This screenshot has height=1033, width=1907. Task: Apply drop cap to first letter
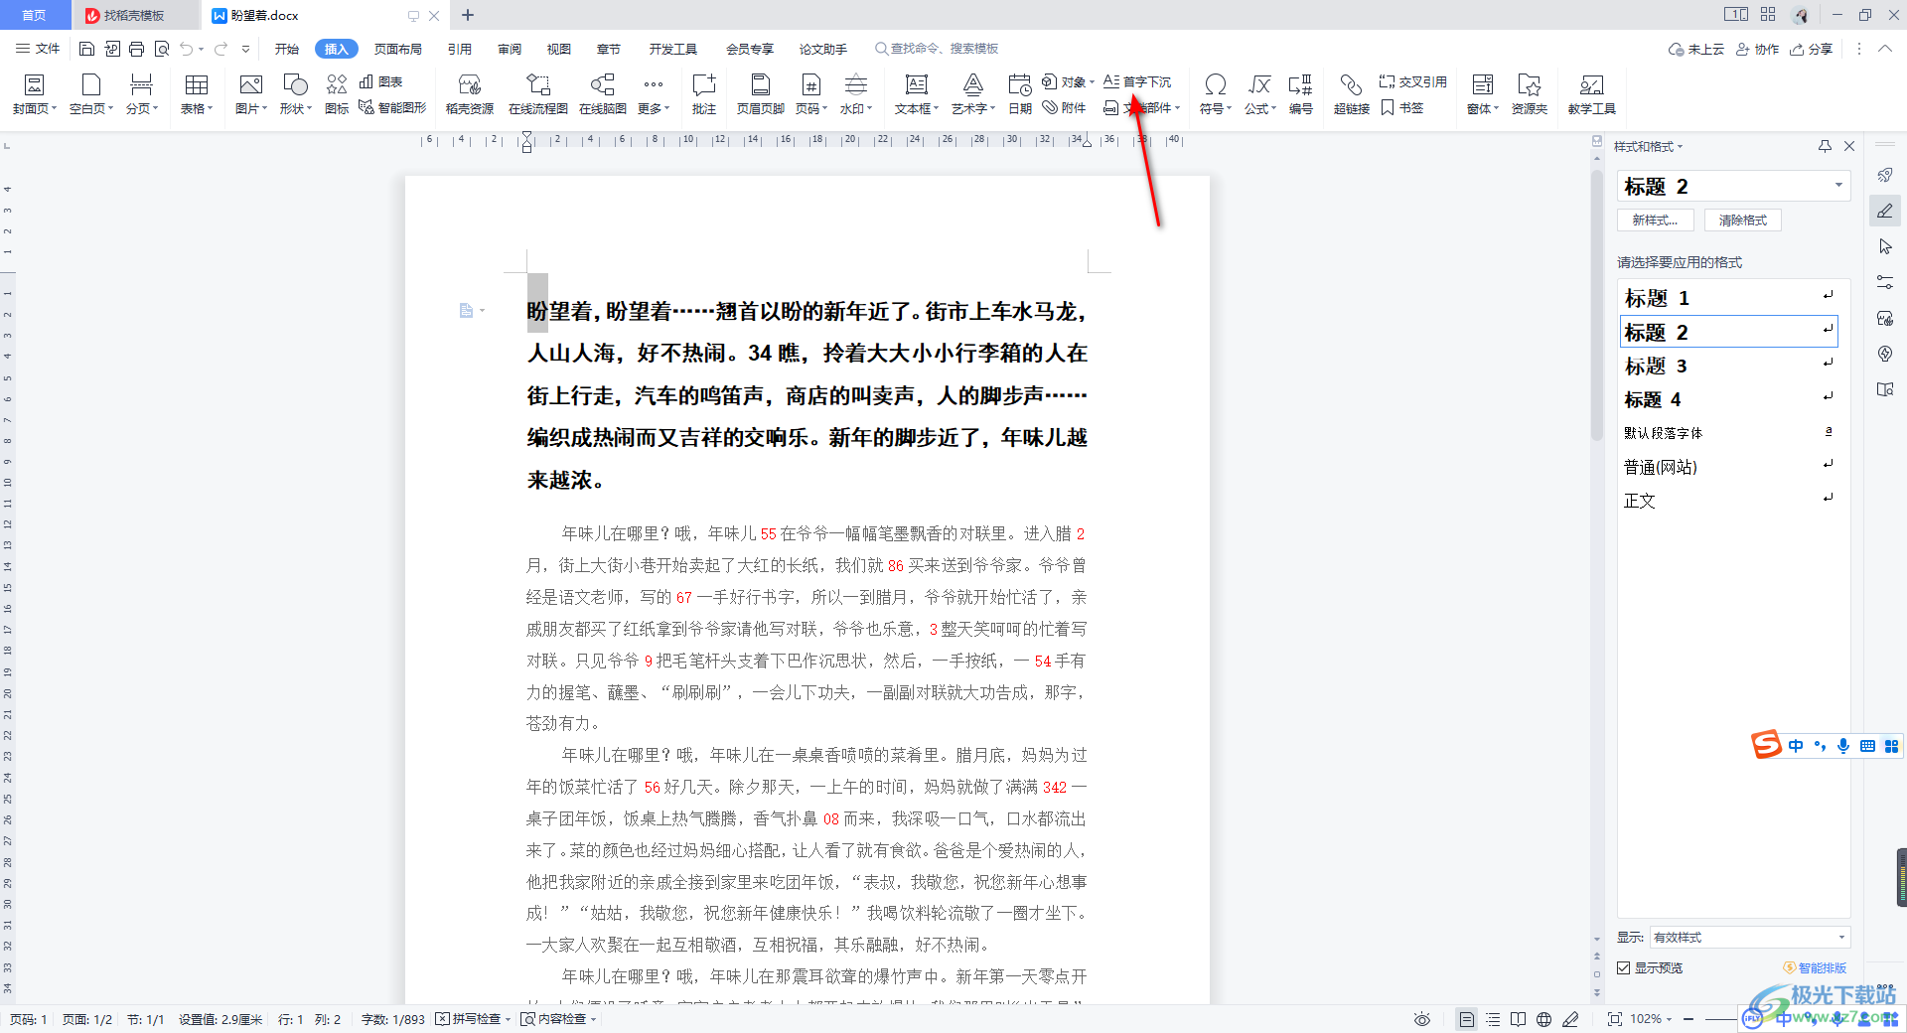pyautogui.click(x=1137, y=81)
